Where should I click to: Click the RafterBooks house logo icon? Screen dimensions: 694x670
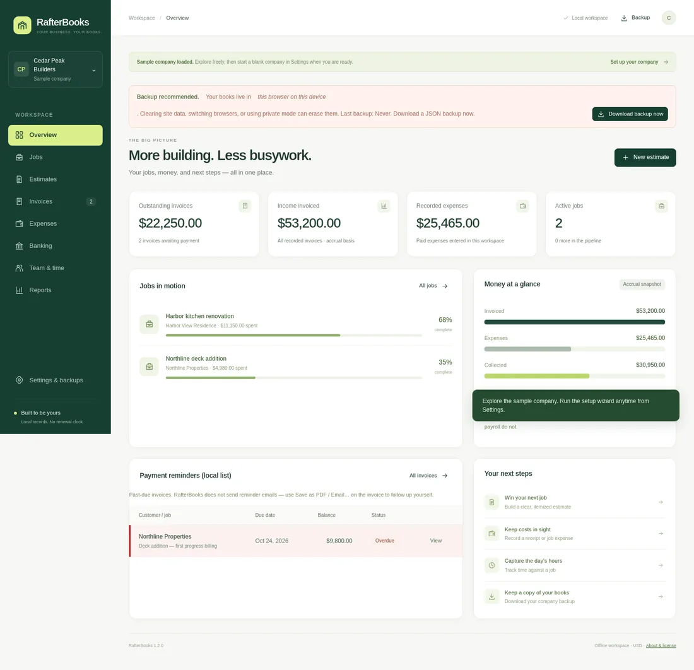click(22, 25)
